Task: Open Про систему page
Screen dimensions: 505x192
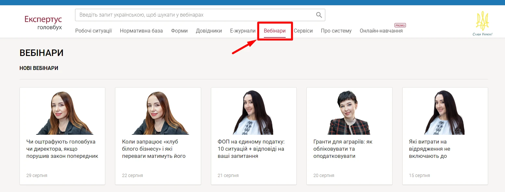Action: click(x=336, y=31)
